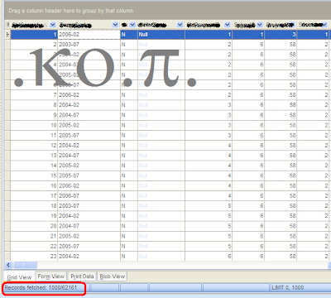Viewport: 331px width, 298px height.
Task: Open filter dropdown on the Null-values column header
Action: 180,25
